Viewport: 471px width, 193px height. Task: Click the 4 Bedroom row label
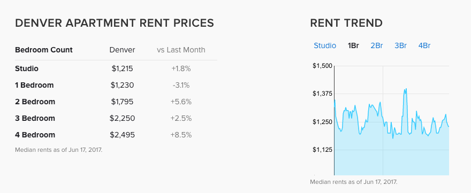coord(35,135)
